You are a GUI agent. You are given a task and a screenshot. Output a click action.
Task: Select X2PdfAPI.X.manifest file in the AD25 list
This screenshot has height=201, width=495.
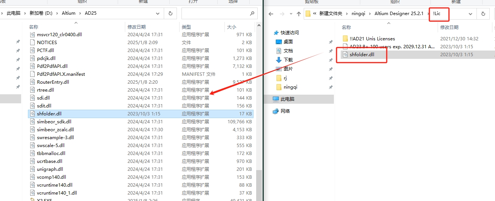61,74
